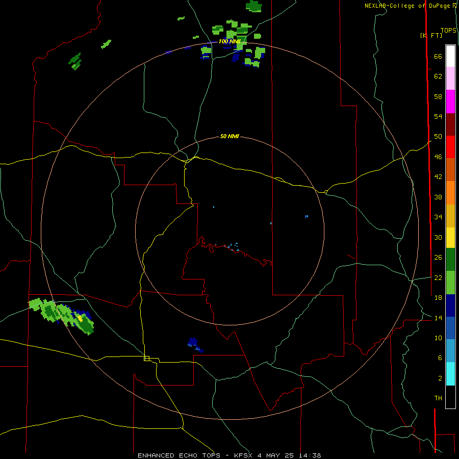Click the yellow echo core in the map

[x=80, y=319]
